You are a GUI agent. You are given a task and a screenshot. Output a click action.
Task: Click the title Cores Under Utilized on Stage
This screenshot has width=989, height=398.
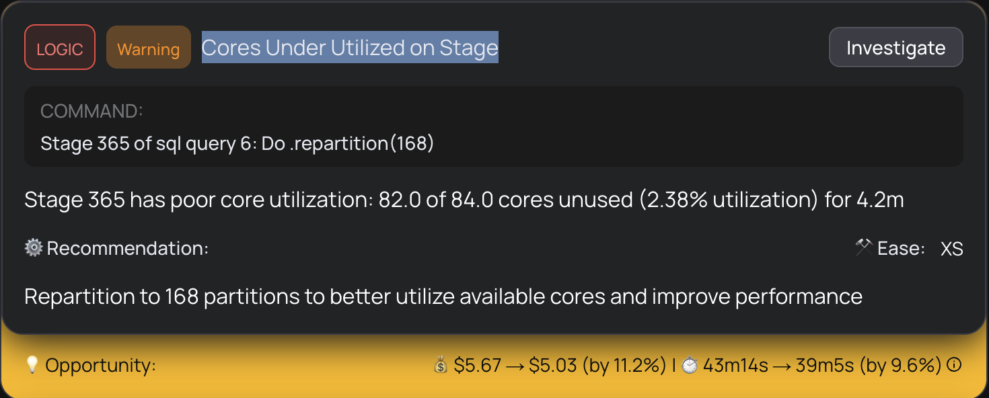(349, 47)
